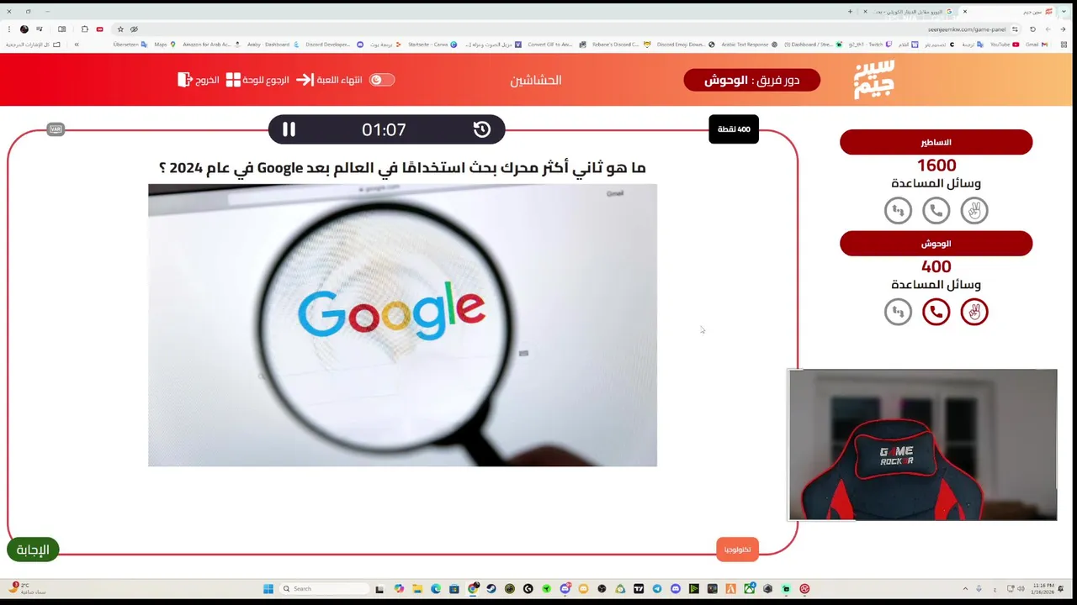Open File Explorer from the taskbar
This screenshot has height=605, width=1077.
click(417, 588)
